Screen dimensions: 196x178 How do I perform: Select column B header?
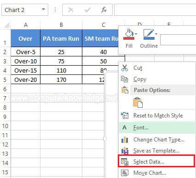(x=61, y=25)
